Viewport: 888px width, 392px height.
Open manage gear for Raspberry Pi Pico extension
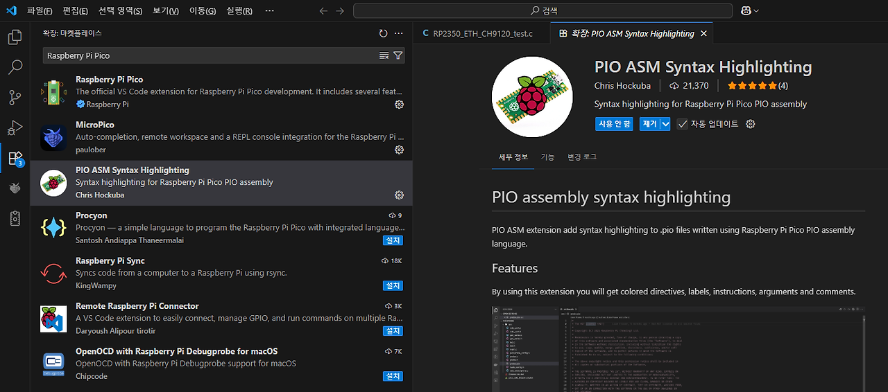[399, 105]
